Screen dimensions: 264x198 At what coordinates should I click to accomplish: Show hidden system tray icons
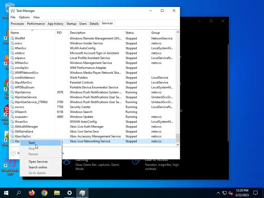click(218, 193)
